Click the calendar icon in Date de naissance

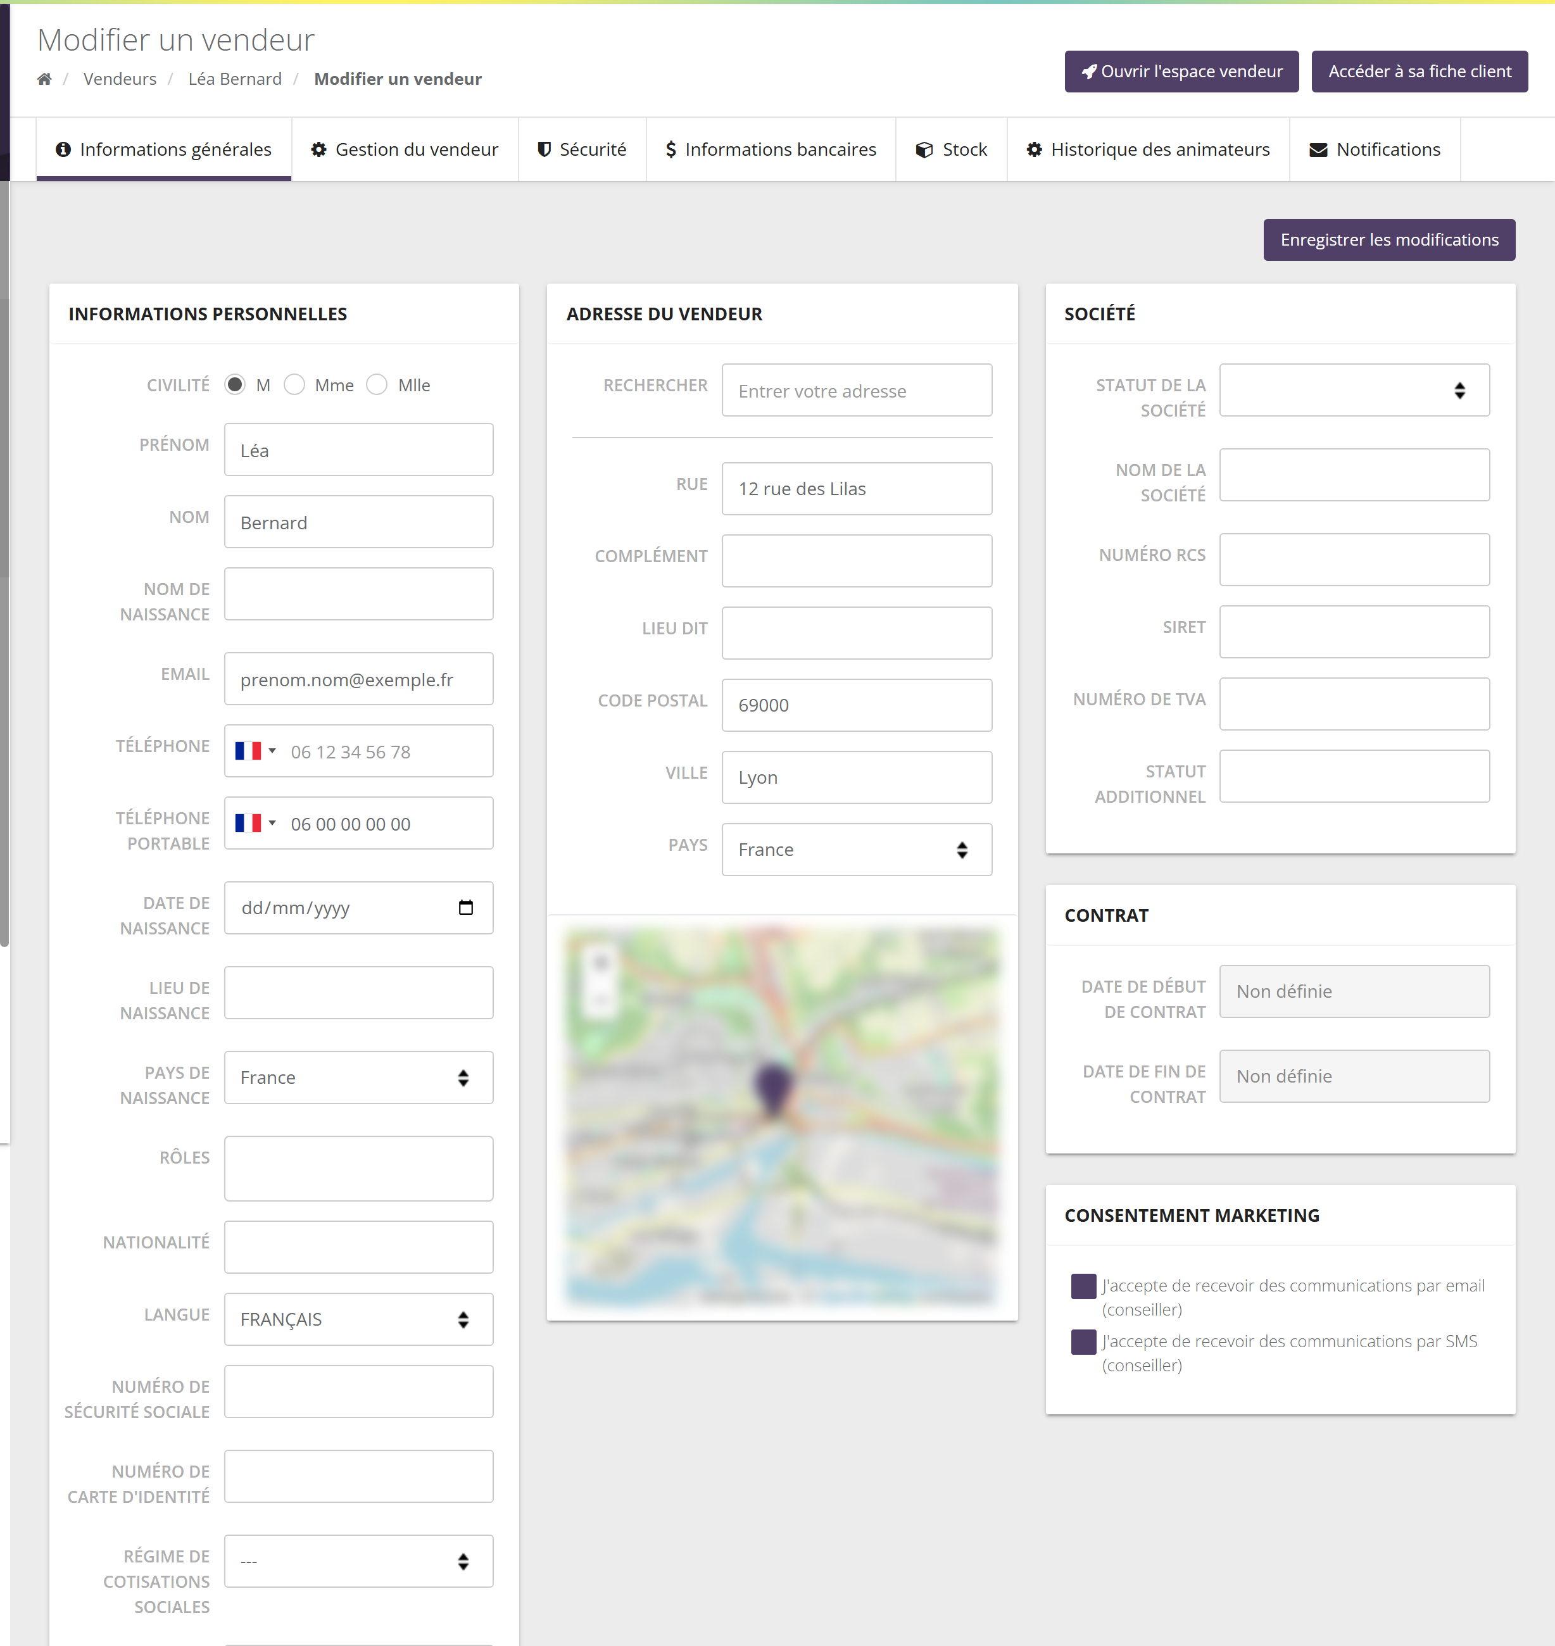[x=466, y=908]
